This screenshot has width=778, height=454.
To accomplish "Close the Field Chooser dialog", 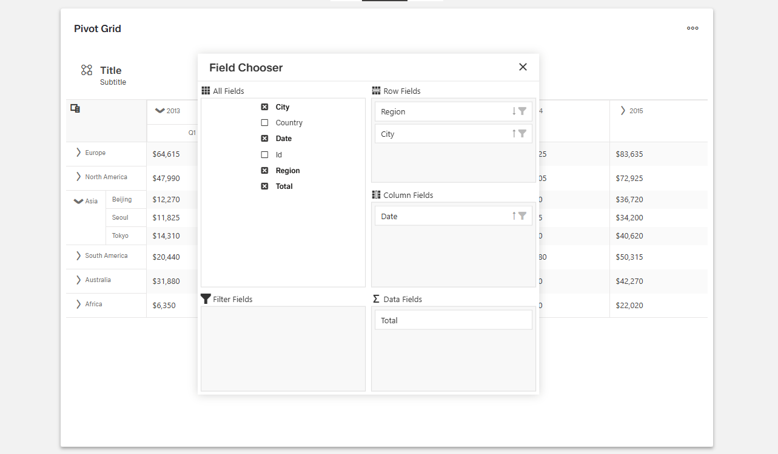I will tap(523, 67).
